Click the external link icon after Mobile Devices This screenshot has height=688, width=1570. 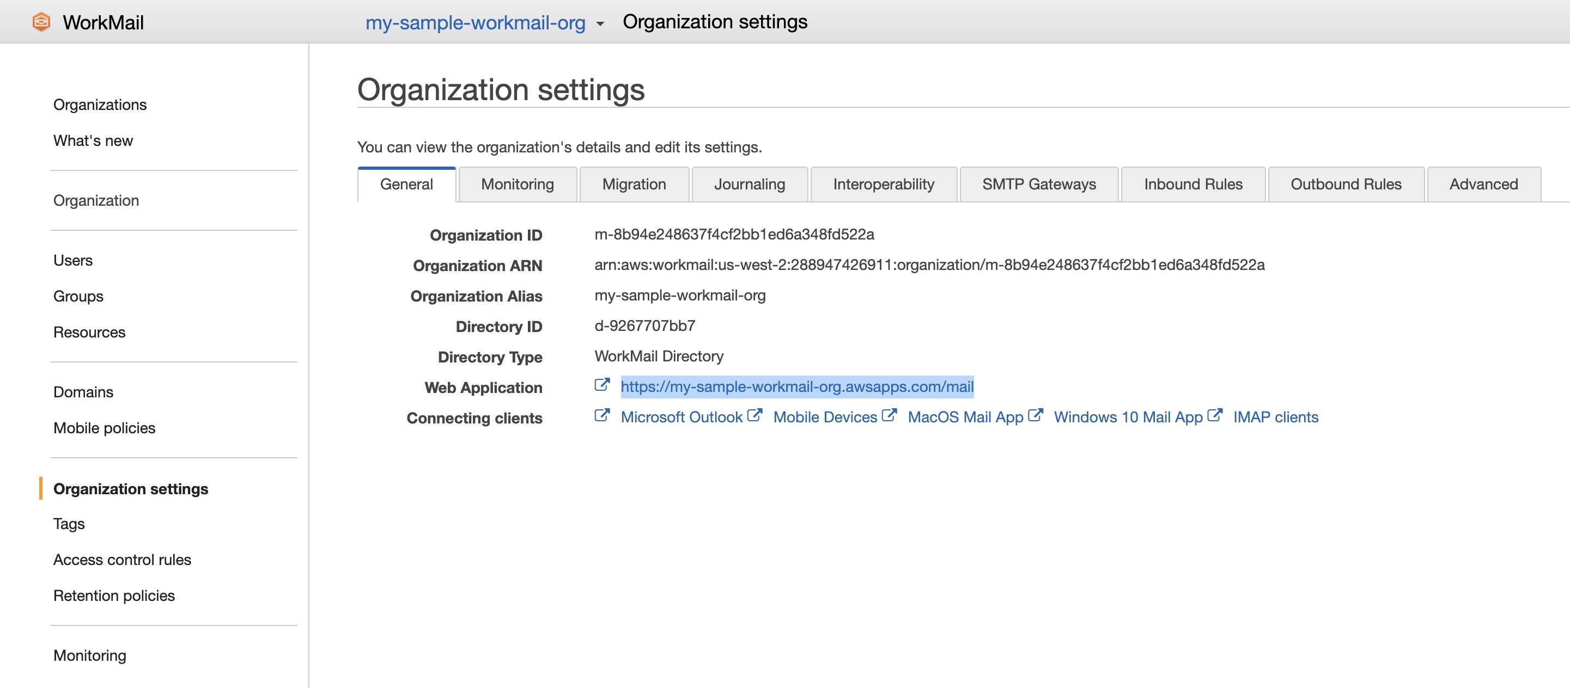coord(889,416)
